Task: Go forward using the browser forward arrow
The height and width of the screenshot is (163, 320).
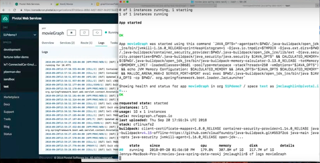Action: pyautogui.click(x=9, y=10)
